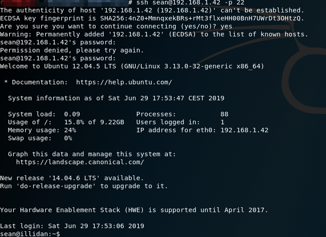The height and width of the screenshot is (237, 326).
Task: Click the eth0 IP address value
Action: (244, 130)
